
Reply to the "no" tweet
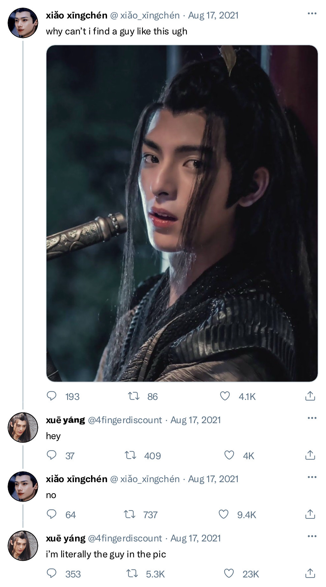click(x=52, y=514)
